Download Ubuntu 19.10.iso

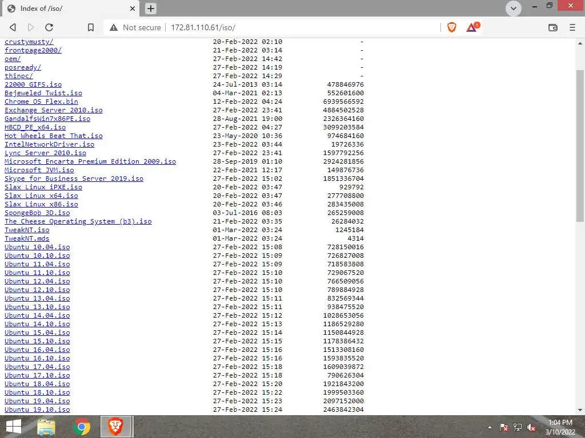pos(37,409)
